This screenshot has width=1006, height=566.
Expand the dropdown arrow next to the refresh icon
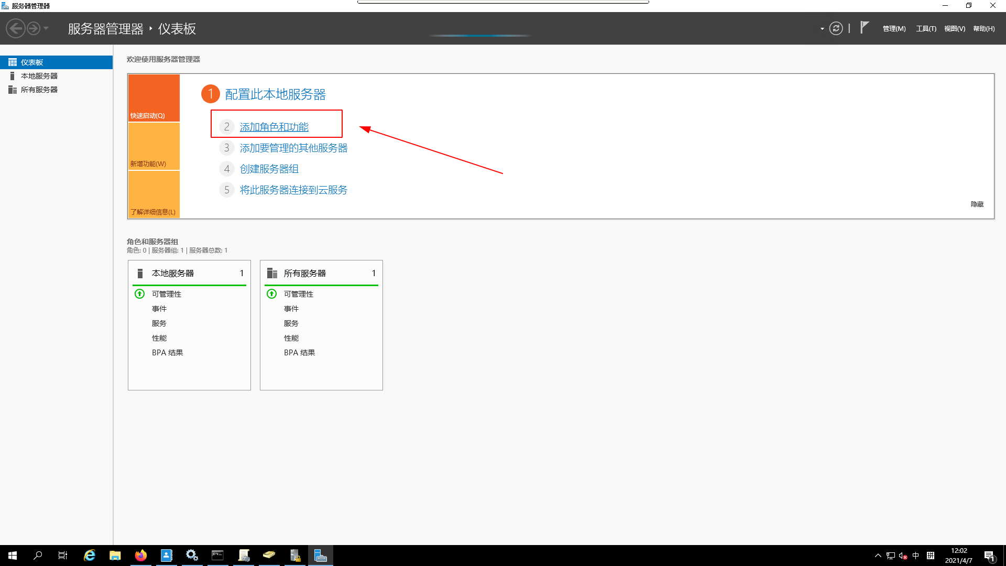pyautogui.click(x=821, y=29)
